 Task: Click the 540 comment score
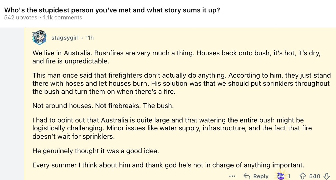(314, 176)
